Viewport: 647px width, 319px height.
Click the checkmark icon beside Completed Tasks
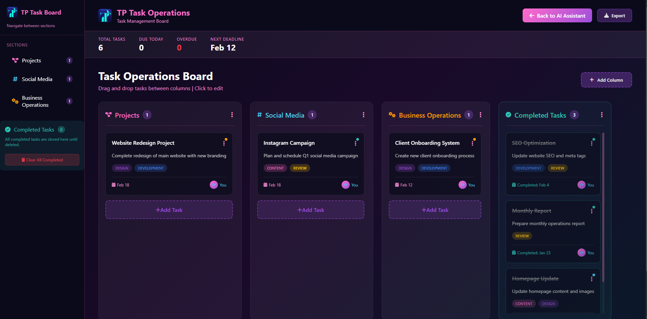[8, 129]
